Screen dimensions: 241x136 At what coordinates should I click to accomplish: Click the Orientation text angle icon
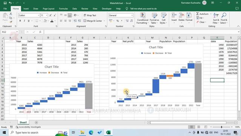pos(75,15)
